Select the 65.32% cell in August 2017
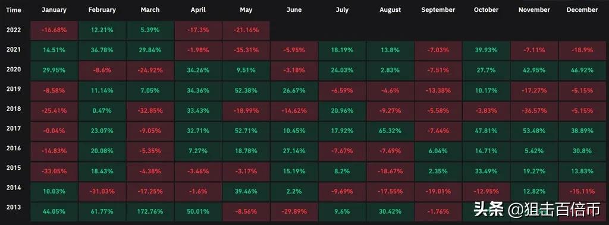 [390, 131]
